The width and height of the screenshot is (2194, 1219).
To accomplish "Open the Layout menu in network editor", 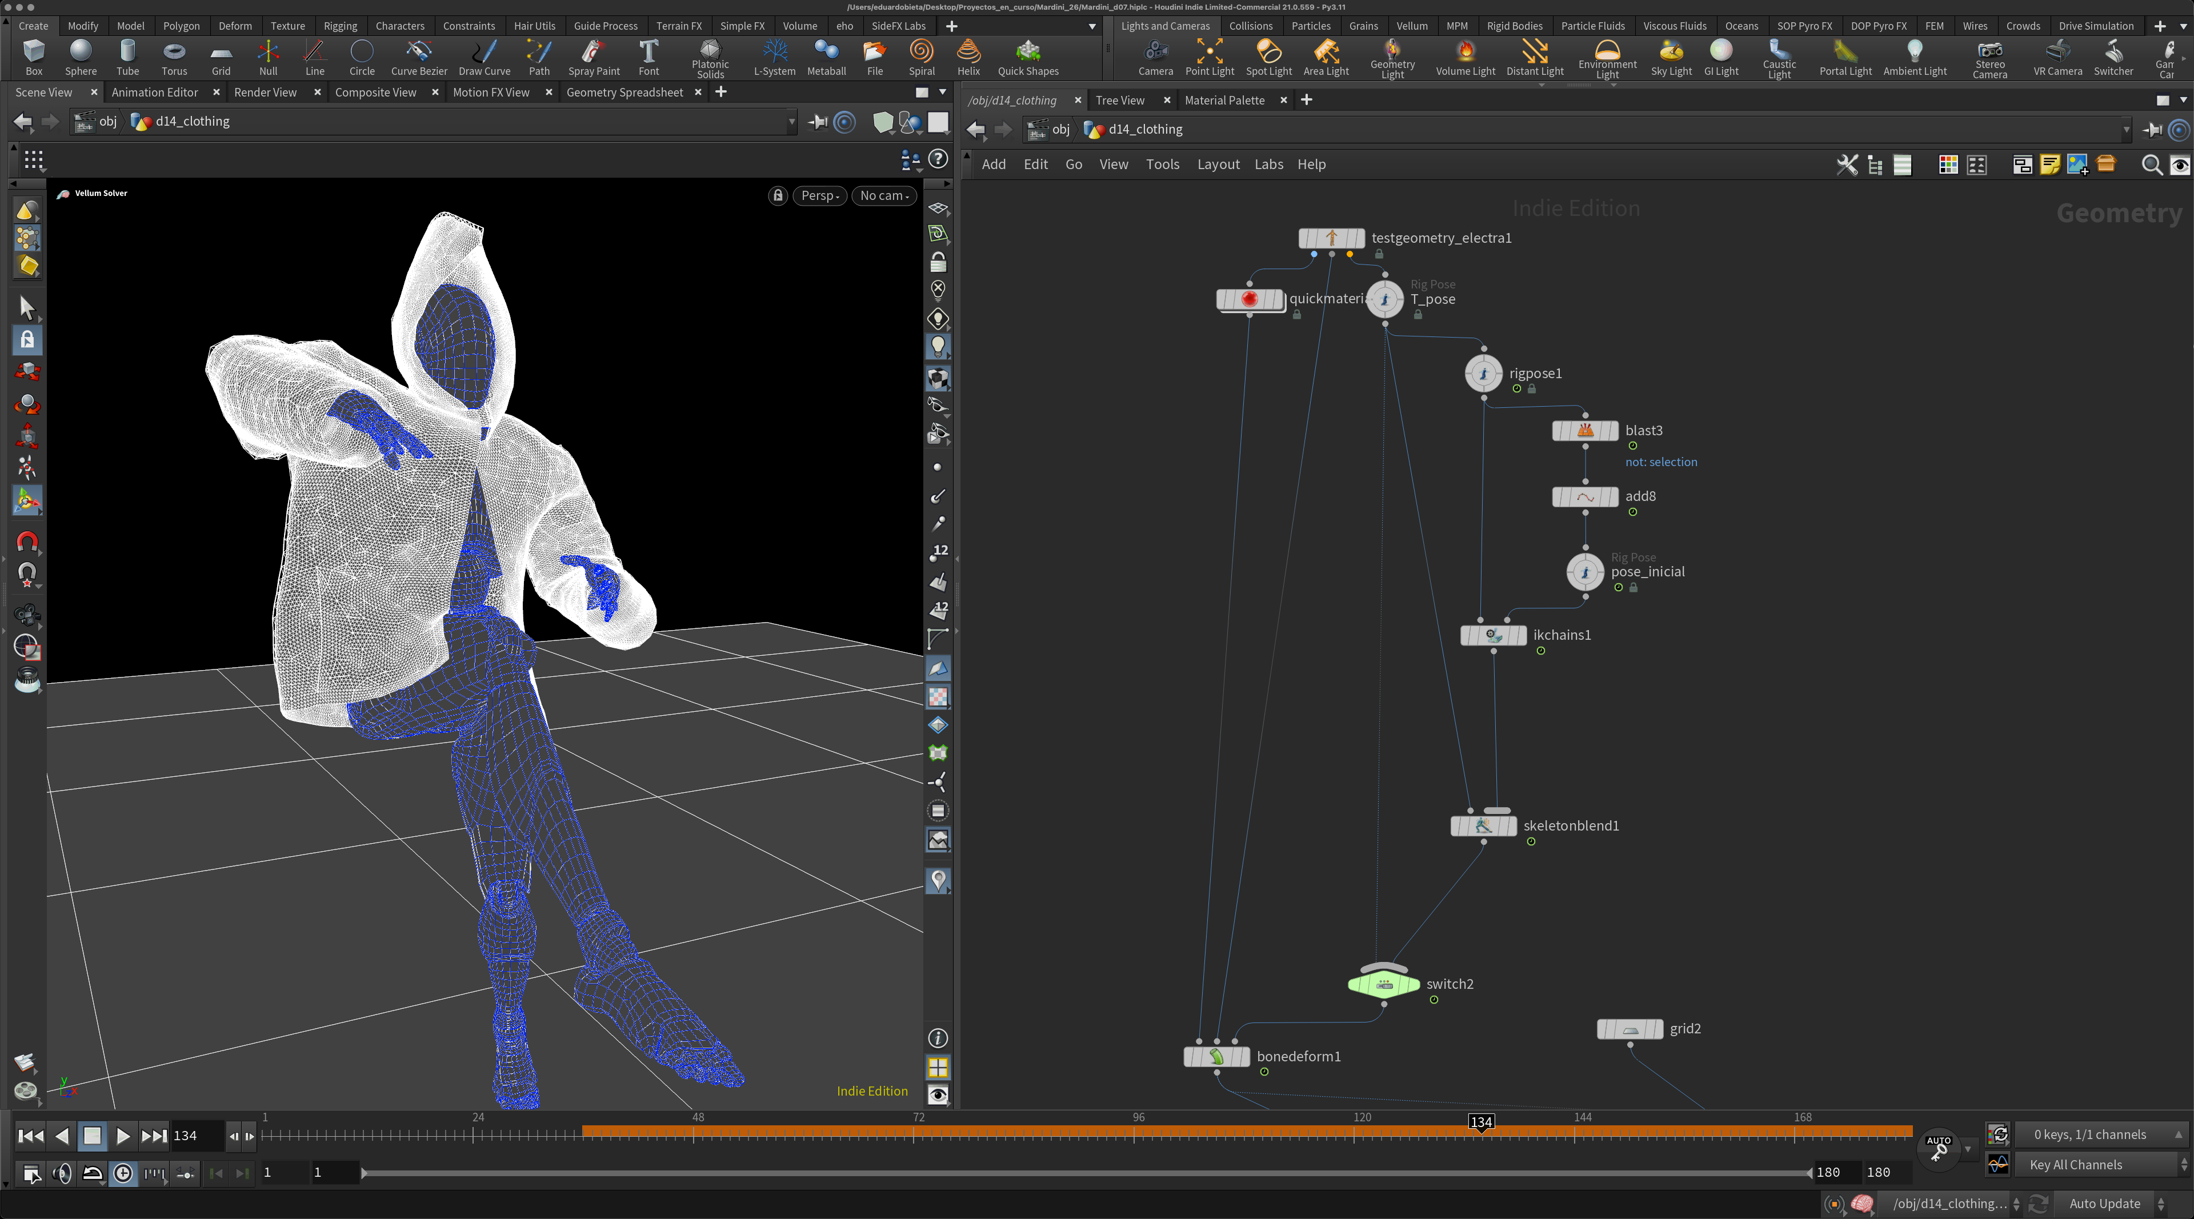I will coord(1218,165).
